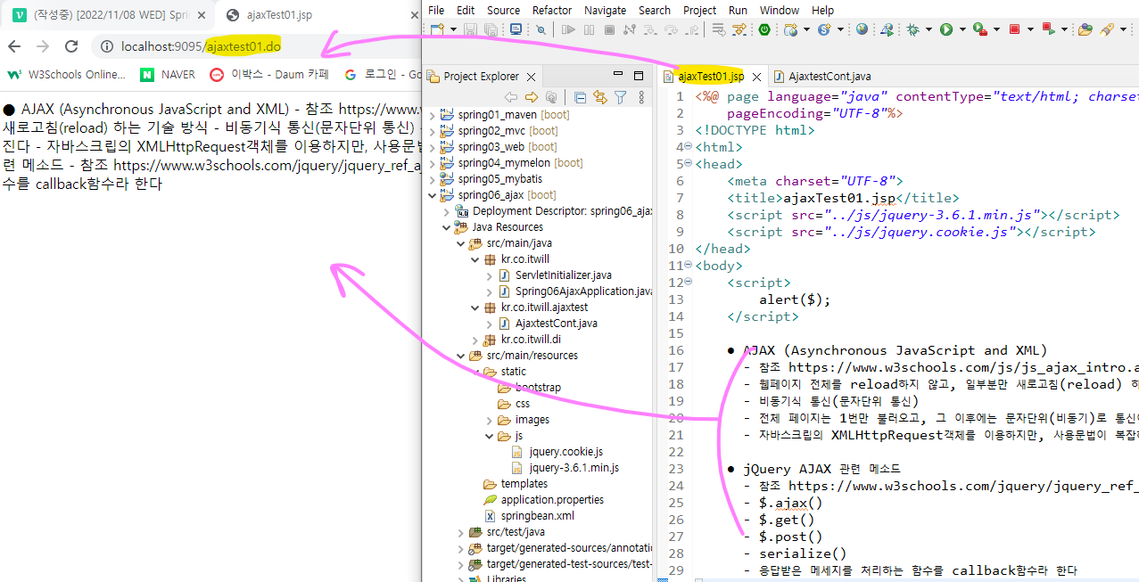Expand the spring01_maven project

[433, 115]
